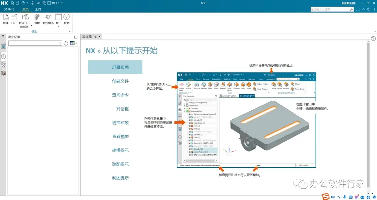Open the 窗口 dropdown in the title bar
The image size is (377, 200).
pos(56,3)
